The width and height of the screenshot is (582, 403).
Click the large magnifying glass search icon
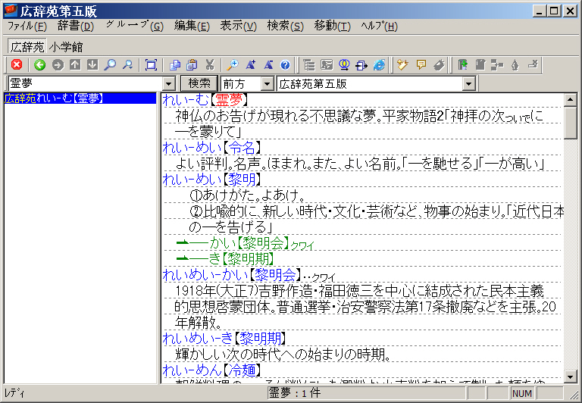pos(110,65)
